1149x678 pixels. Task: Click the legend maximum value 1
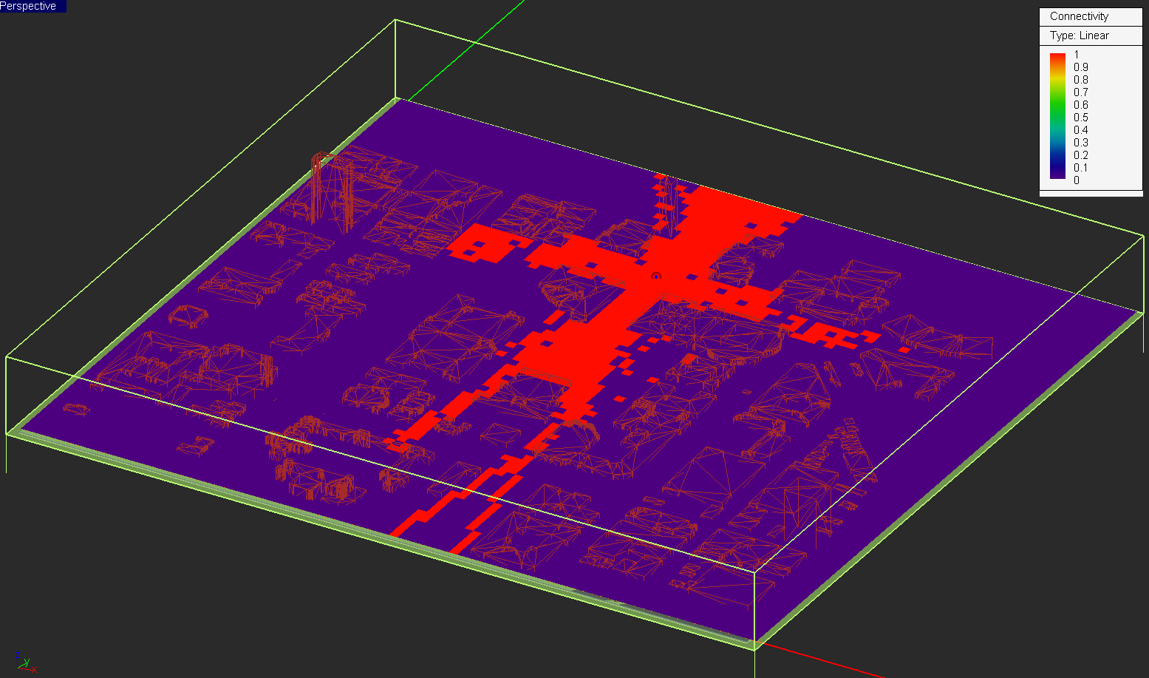click(1077, 55)
